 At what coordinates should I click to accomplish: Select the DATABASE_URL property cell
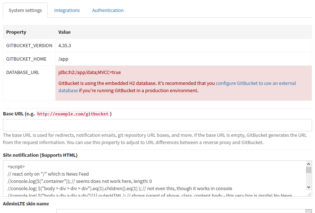[29, 83]
